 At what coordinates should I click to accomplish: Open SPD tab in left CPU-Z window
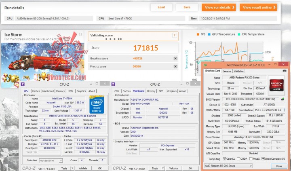(70, 91)
